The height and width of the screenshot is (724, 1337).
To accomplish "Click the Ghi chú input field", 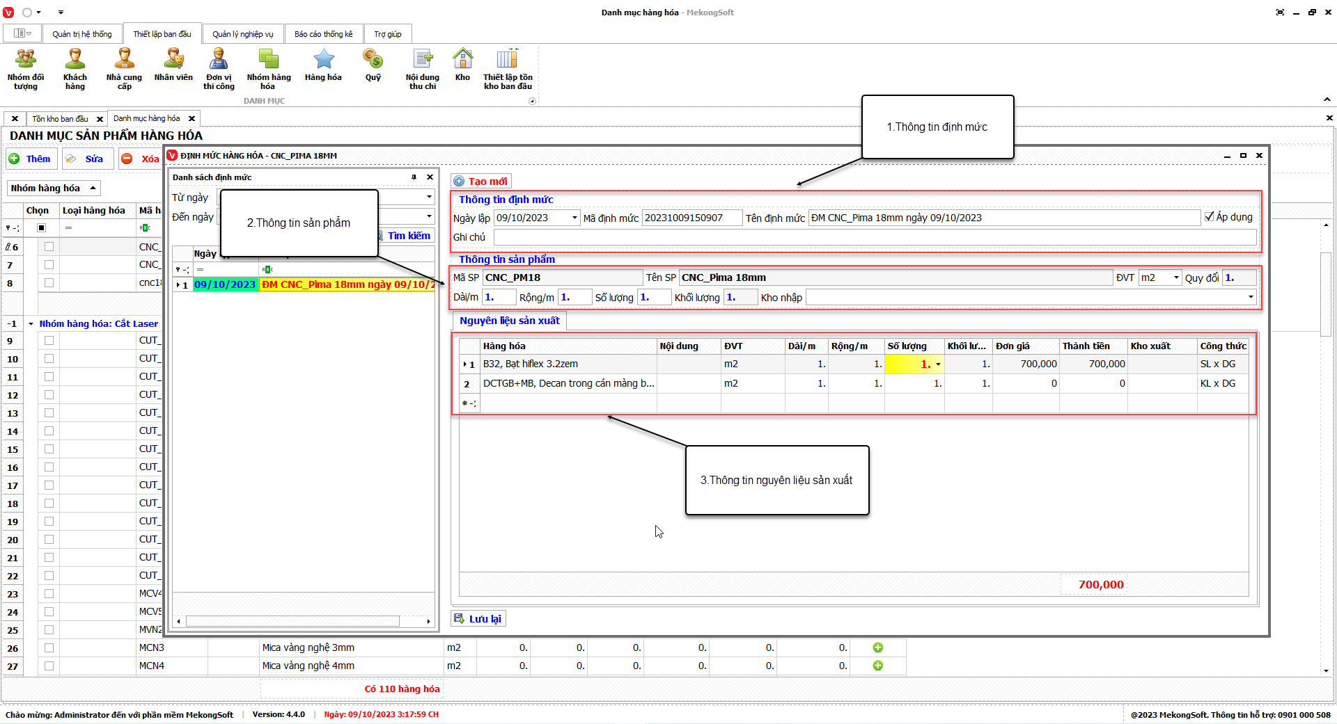I will pyautogui.click(x=875, y=237).
